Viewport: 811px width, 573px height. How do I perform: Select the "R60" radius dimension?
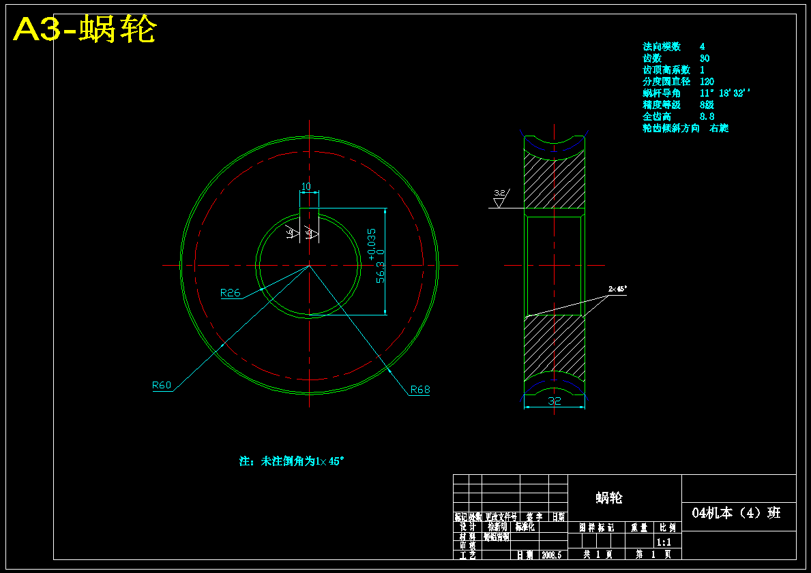coord(162,385)
